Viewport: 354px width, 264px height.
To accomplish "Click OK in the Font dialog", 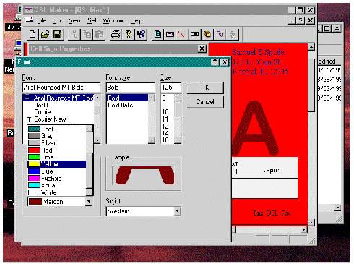I will click(x=205, y=88).
